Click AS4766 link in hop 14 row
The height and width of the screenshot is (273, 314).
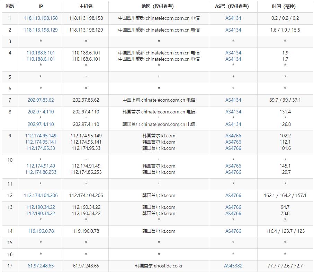click(x=233, y=231)
